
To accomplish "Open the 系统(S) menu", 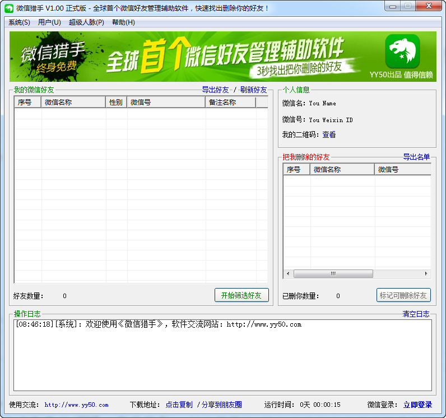I will 19,22.
